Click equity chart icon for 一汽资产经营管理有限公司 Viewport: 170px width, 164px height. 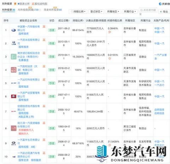pyautogui.click(x=44, y=93)
